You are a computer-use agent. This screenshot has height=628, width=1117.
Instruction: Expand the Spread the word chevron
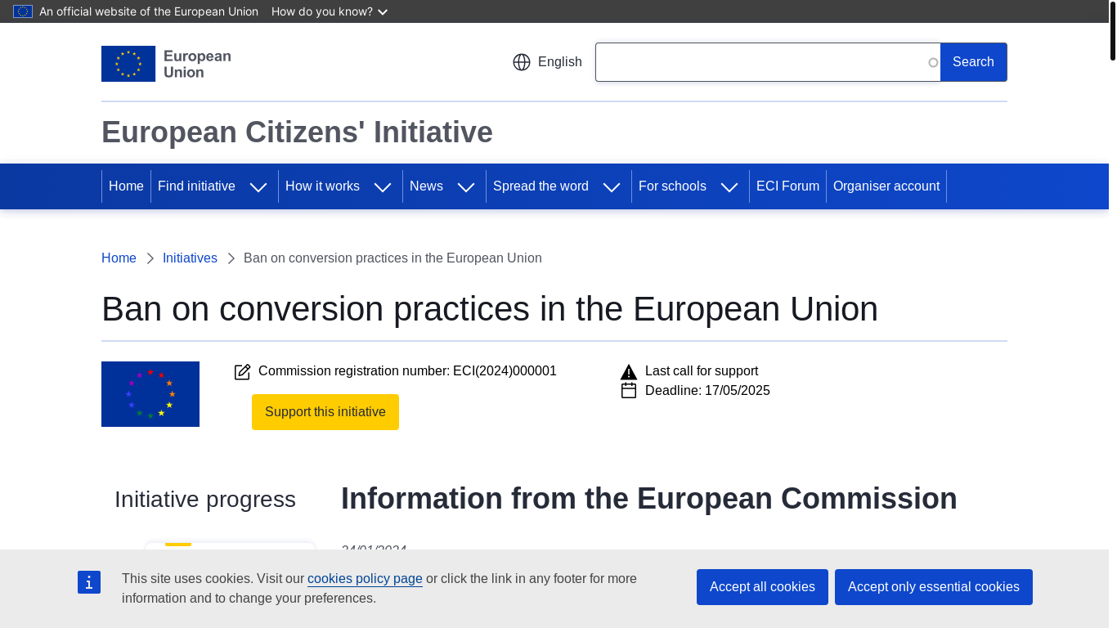pos(612,187)
